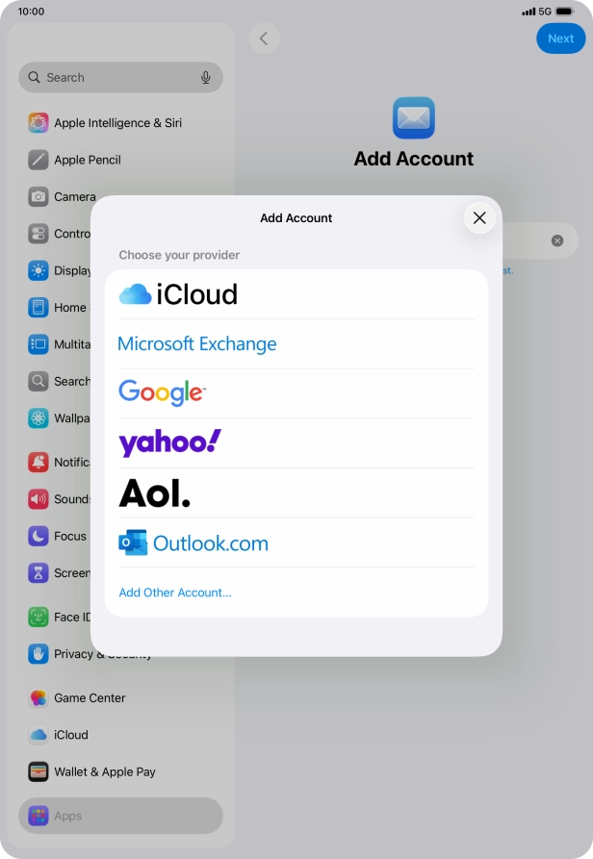The height and width of the screenshot is (859, 593).
Task: Clear the text field with the x icon
Action: 557,240
